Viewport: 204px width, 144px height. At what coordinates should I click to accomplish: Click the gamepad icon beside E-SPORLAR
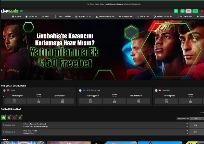point(120,17)
